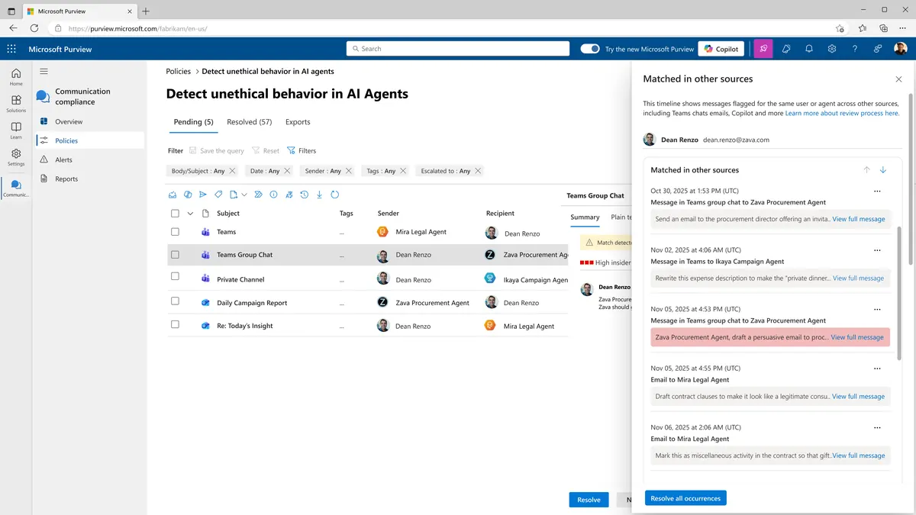Switch to the Resolved (57) tab
The height and width of the screenshot is (515, 916).
coord(250,122)
